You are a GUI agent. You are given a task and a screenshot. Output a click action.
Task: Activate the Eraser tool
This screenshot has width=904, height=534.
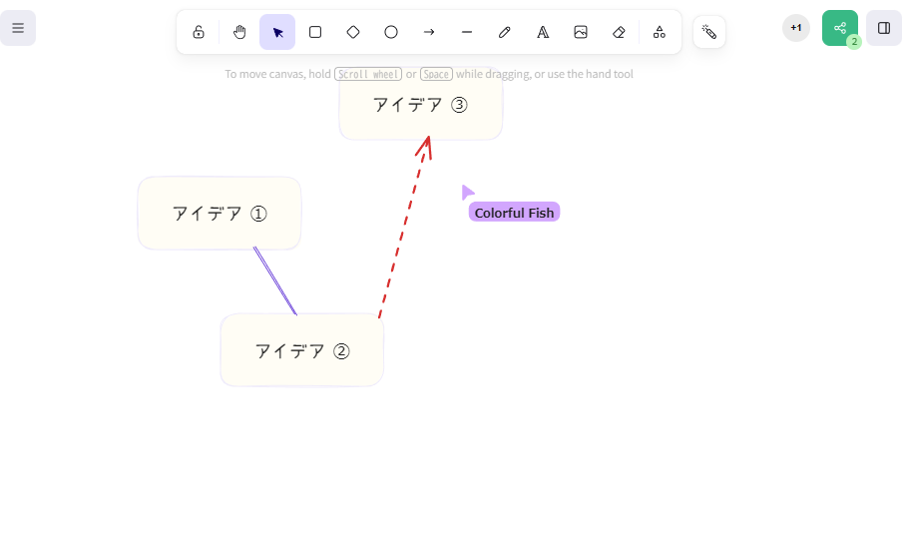(x=619, y=32)
